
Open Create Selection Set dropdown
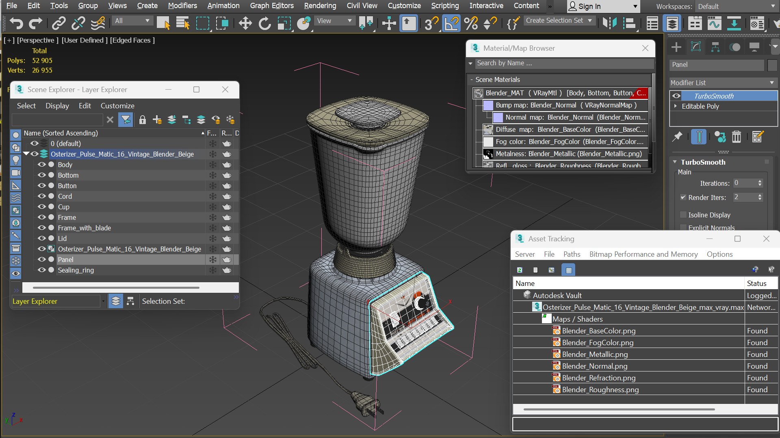(x=559, y=20)
